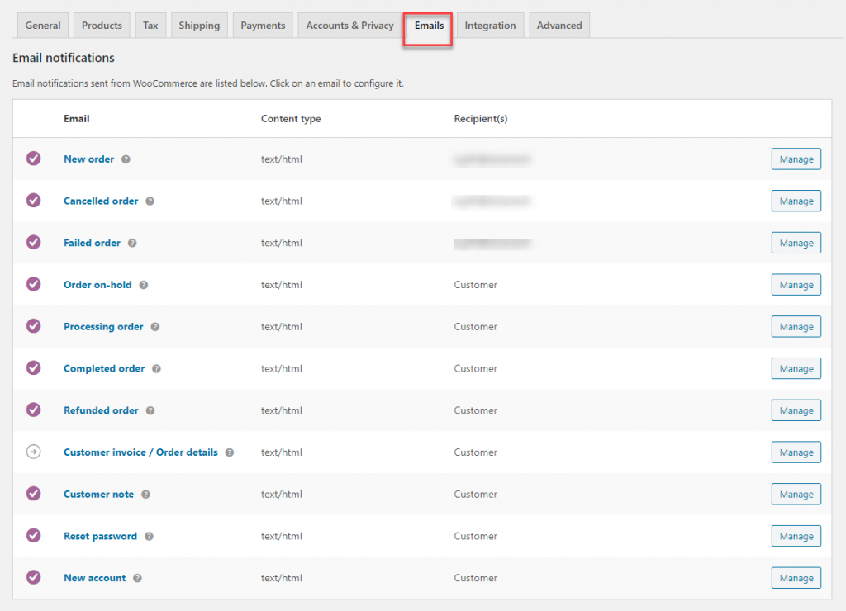Open the Customer invoice / Order details link
This screenshot has width=846, height=611.
[x=140, y=452]
